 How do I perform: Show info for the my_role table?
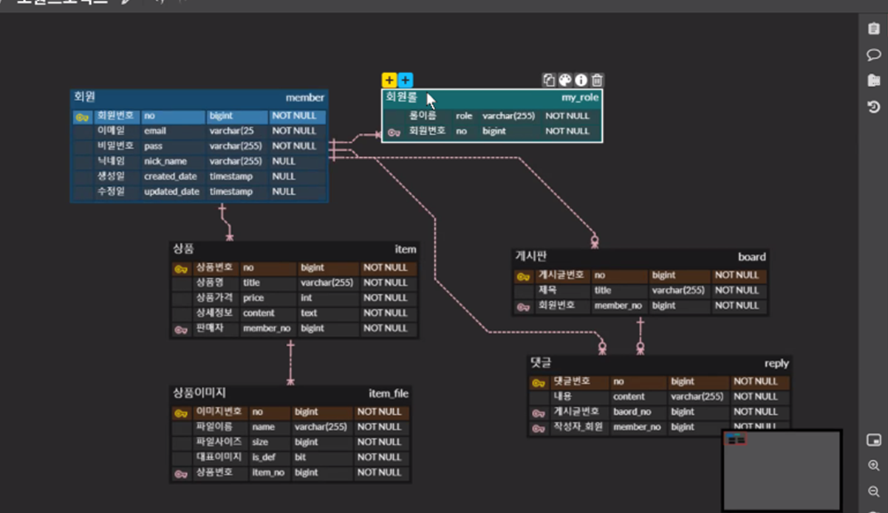coord(581,80)
